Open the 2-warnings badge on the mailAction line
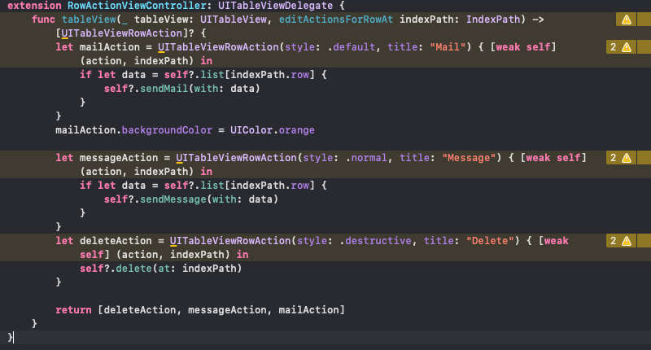This screenshot has width=651, height=350. 621,47
